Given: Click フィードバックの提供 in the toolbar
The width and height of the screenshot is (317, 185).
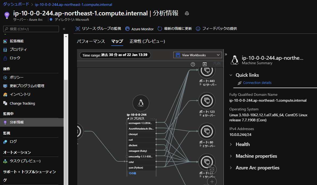Looking at the screenshot, I should [x=216, y=29].
